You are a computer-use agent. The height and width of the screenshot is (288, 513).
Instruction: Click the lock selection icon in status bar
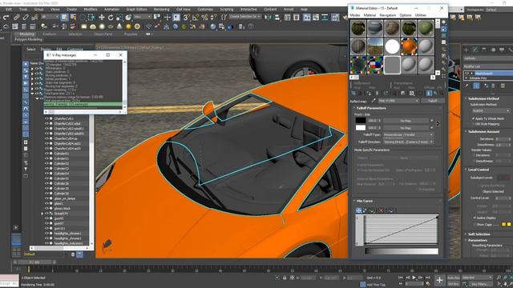tap(285, 278)
